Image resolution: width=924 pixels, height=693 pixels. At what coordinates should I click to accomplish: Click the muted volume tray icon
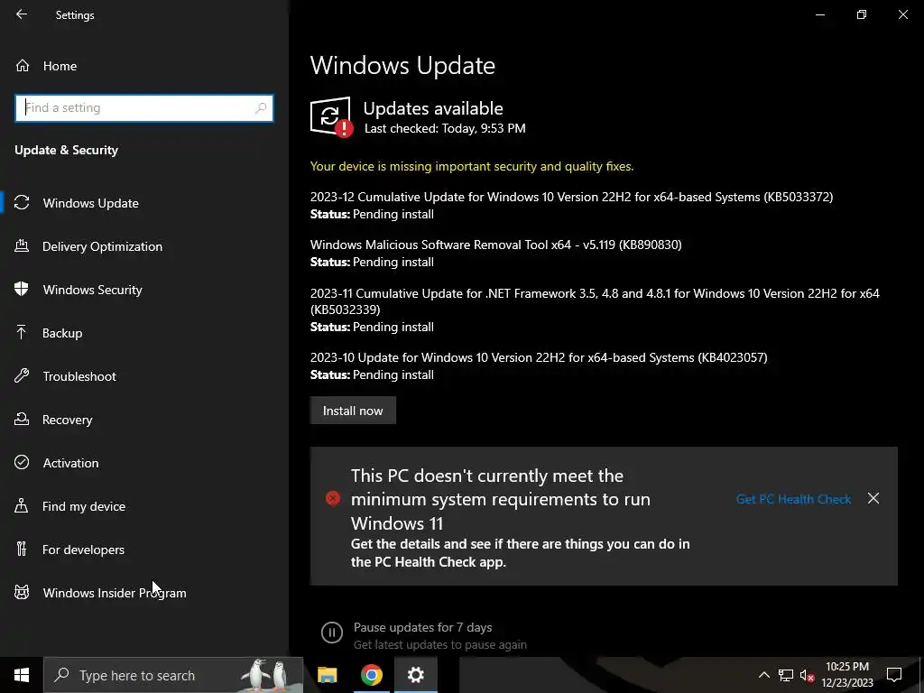pos(807,675)
